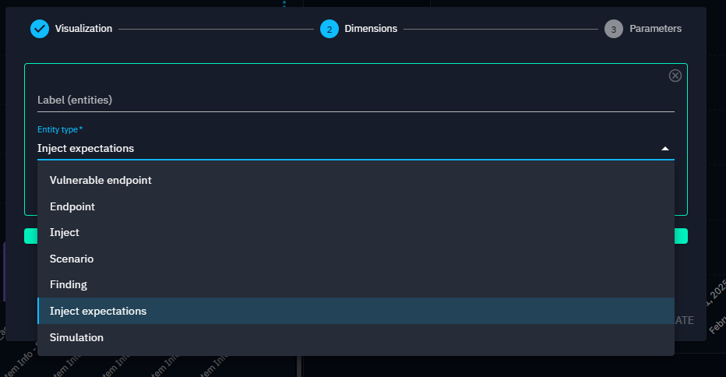Image resolution: width=726 pixels, height=377 pixels.
Task: Click the Parameters step number 3 circle
Action: click(614, 29)
